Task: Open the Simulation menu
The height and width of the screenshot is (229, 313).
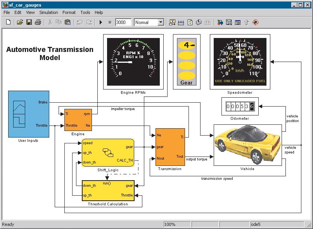Action: pos(48,12)
